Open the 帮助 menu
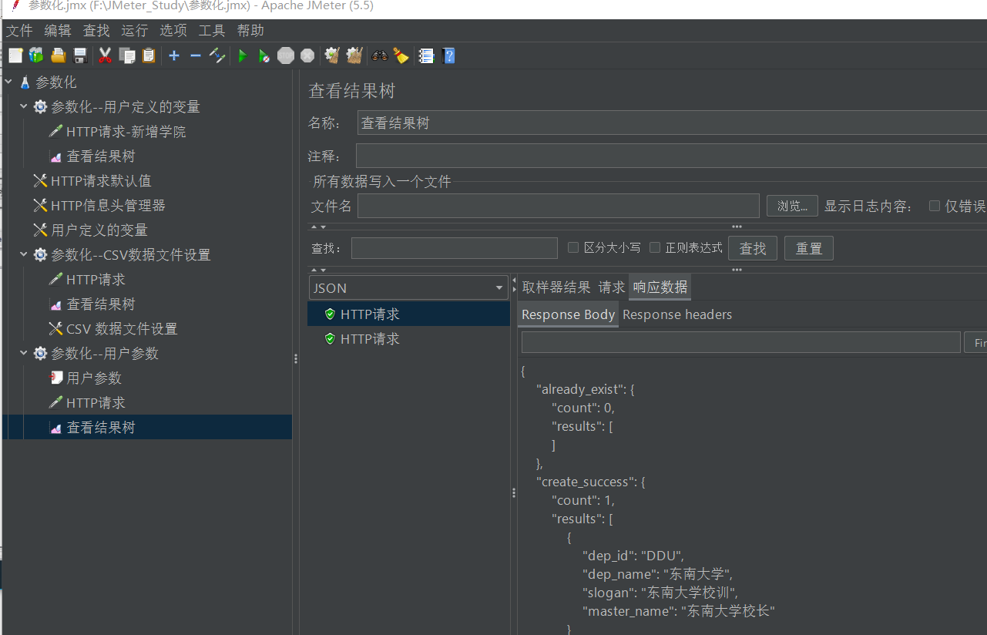Image resolution: width=987 pixels, height=635 pixels. [250, 31]
